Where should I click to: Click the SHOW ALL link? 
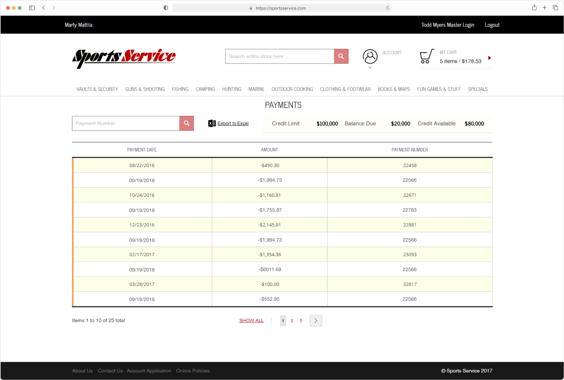pos(251,321)
